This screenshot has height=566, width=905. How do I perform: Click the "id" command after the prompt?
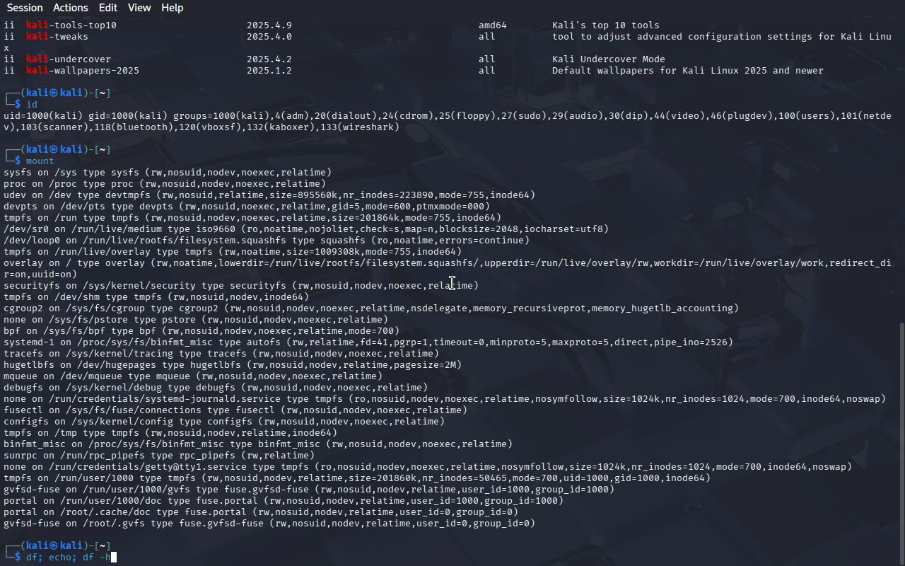(32, 105)
